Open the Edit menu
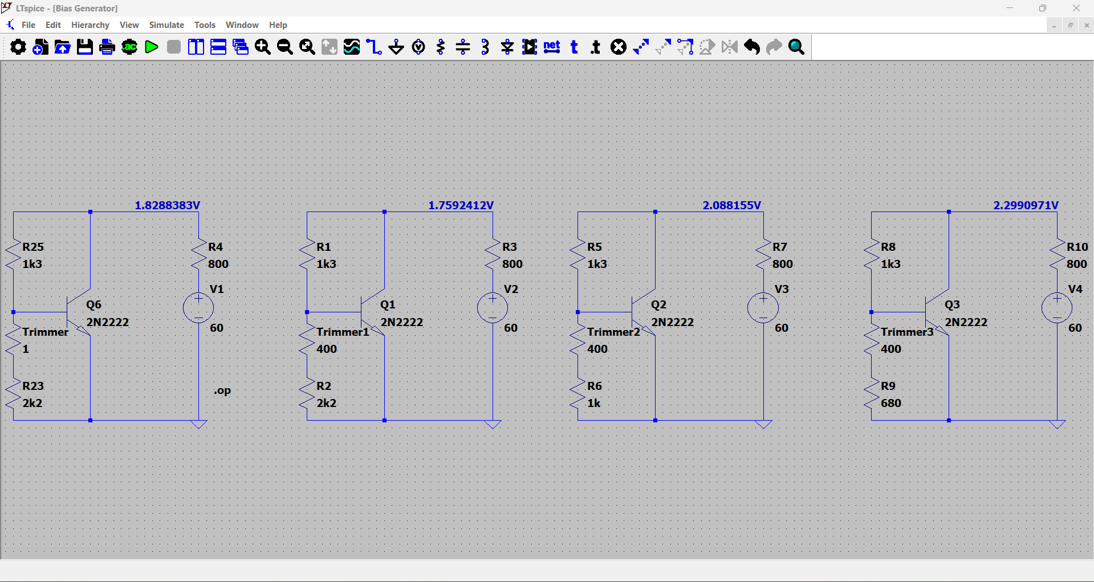Screen dimensions: 1094x582 click(53, 25)
